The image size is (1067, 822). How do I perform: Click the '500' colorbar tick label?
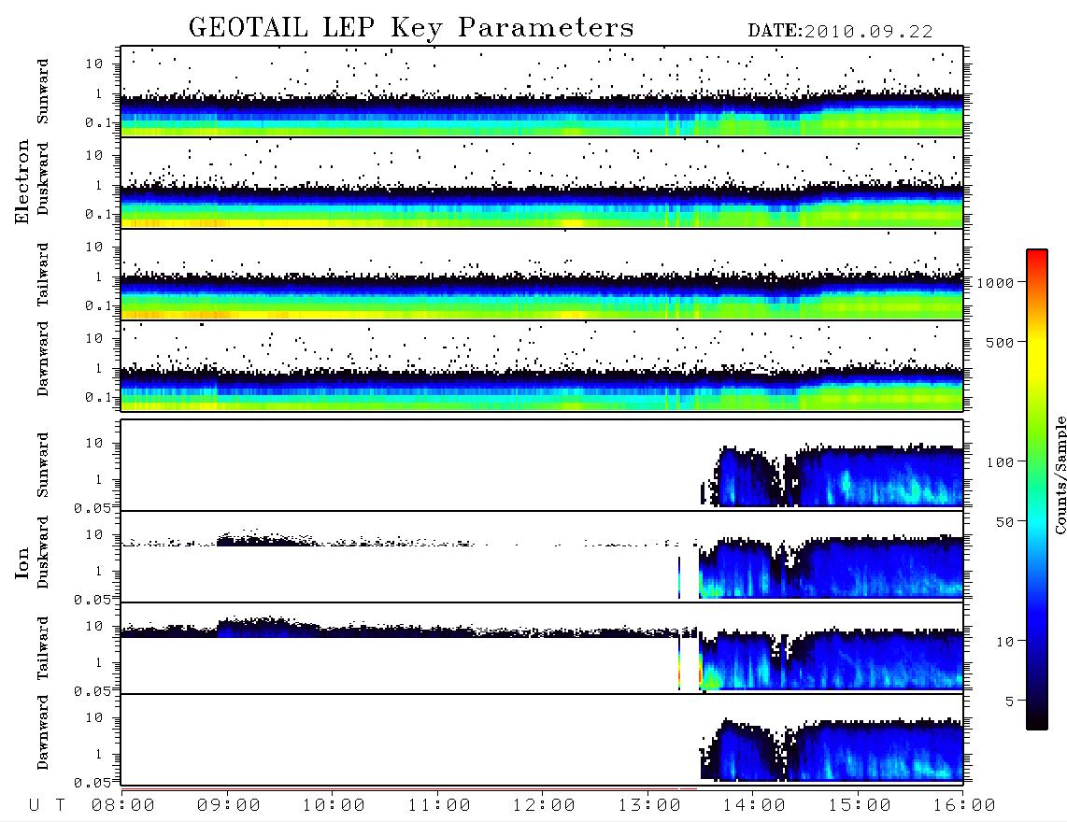pyautogui.click(x=1000, y=343)
